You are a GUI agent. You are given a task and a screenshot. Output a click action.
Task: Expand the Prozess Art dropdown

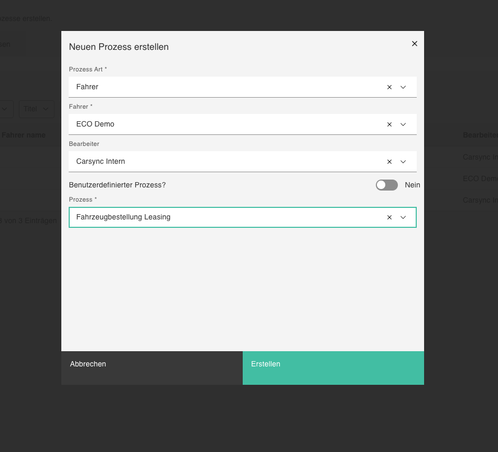pos(403,87)
